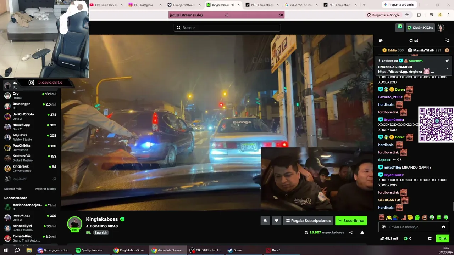The height and width of the screenshot is (255, 454).
Task: Share the stream via share icon
Action: (x=351, y=232)
